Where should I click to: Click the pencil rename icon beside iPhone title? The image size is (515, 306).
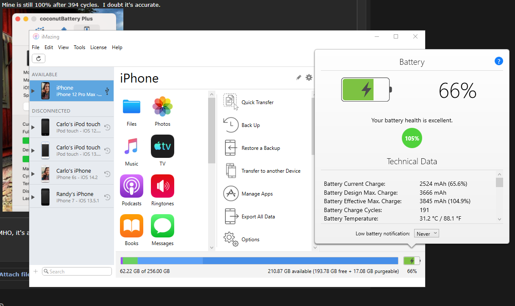[299, 77]
